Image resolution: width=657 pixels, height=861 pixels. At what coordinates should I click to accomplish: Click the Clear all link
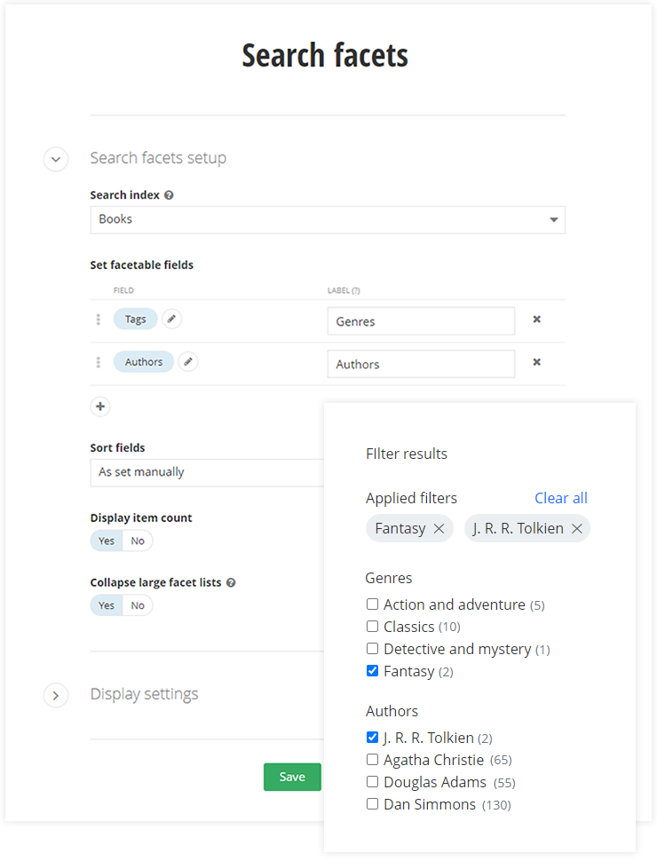coord(560,498)
